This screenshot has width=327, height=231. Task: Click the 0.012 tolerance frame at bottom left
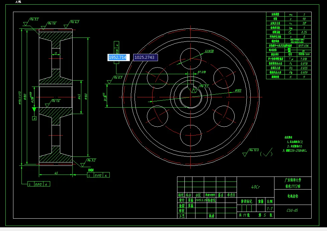click(38, 184)
